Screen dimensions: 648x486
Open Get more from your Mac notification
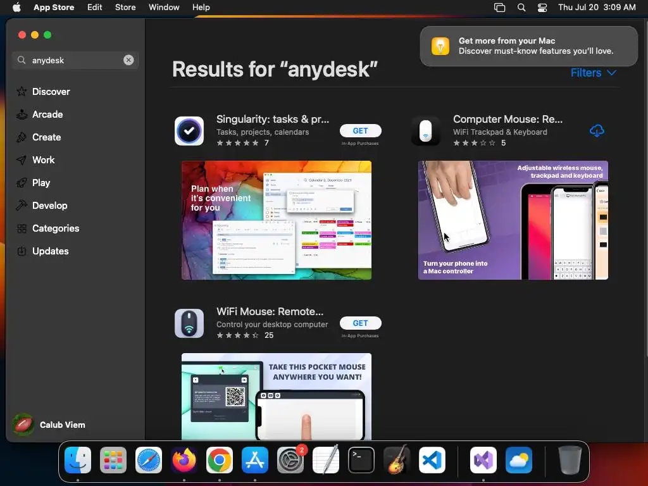click(528, 46)
